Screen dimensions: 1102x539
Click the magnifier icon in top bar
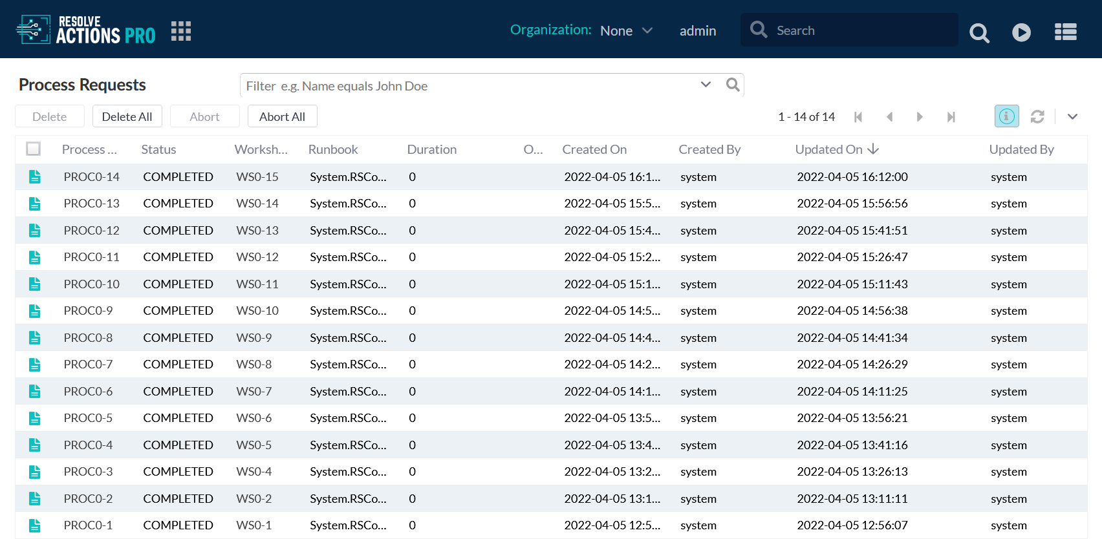979,32
